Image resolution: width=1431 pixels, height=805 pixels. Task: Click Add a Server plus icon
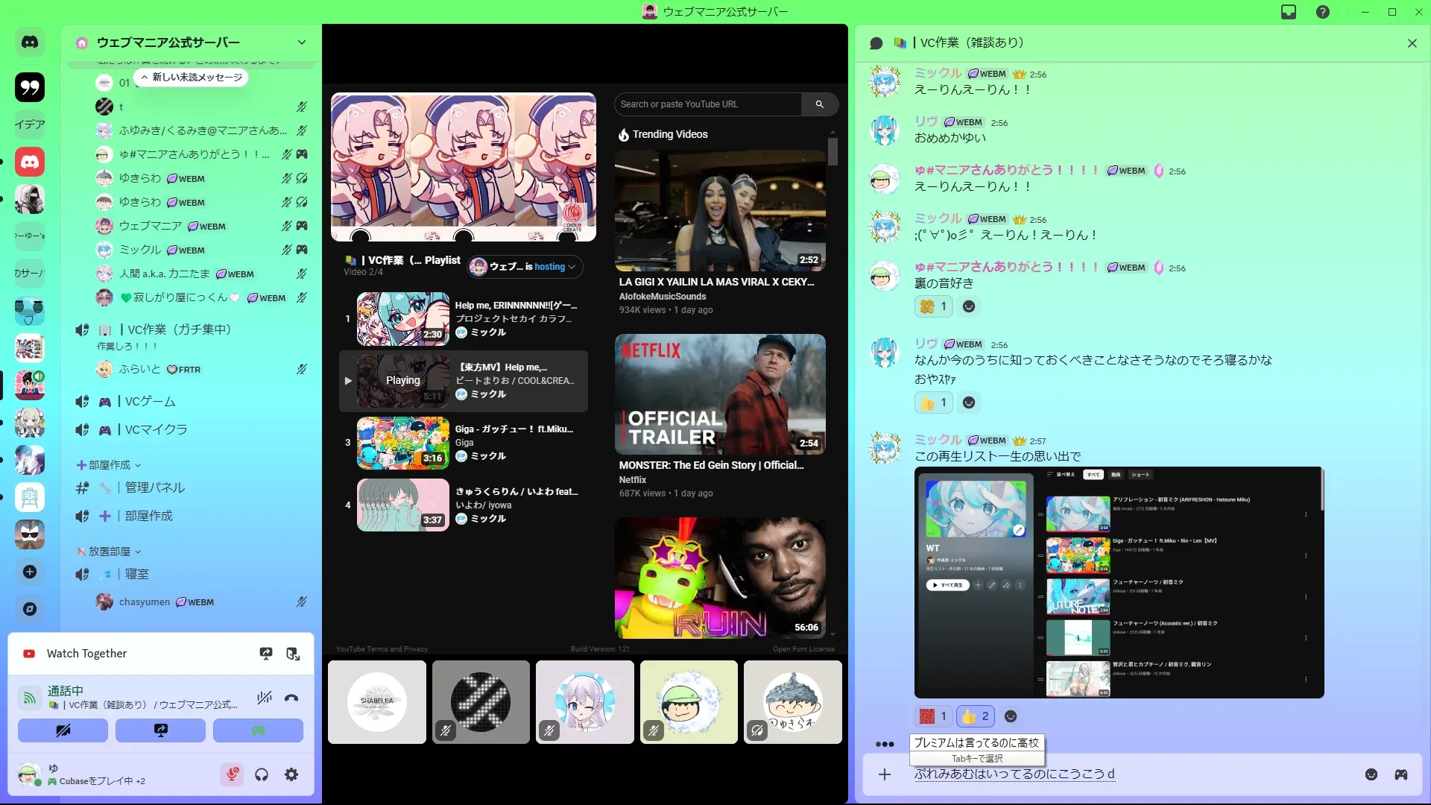click(30, 572)
